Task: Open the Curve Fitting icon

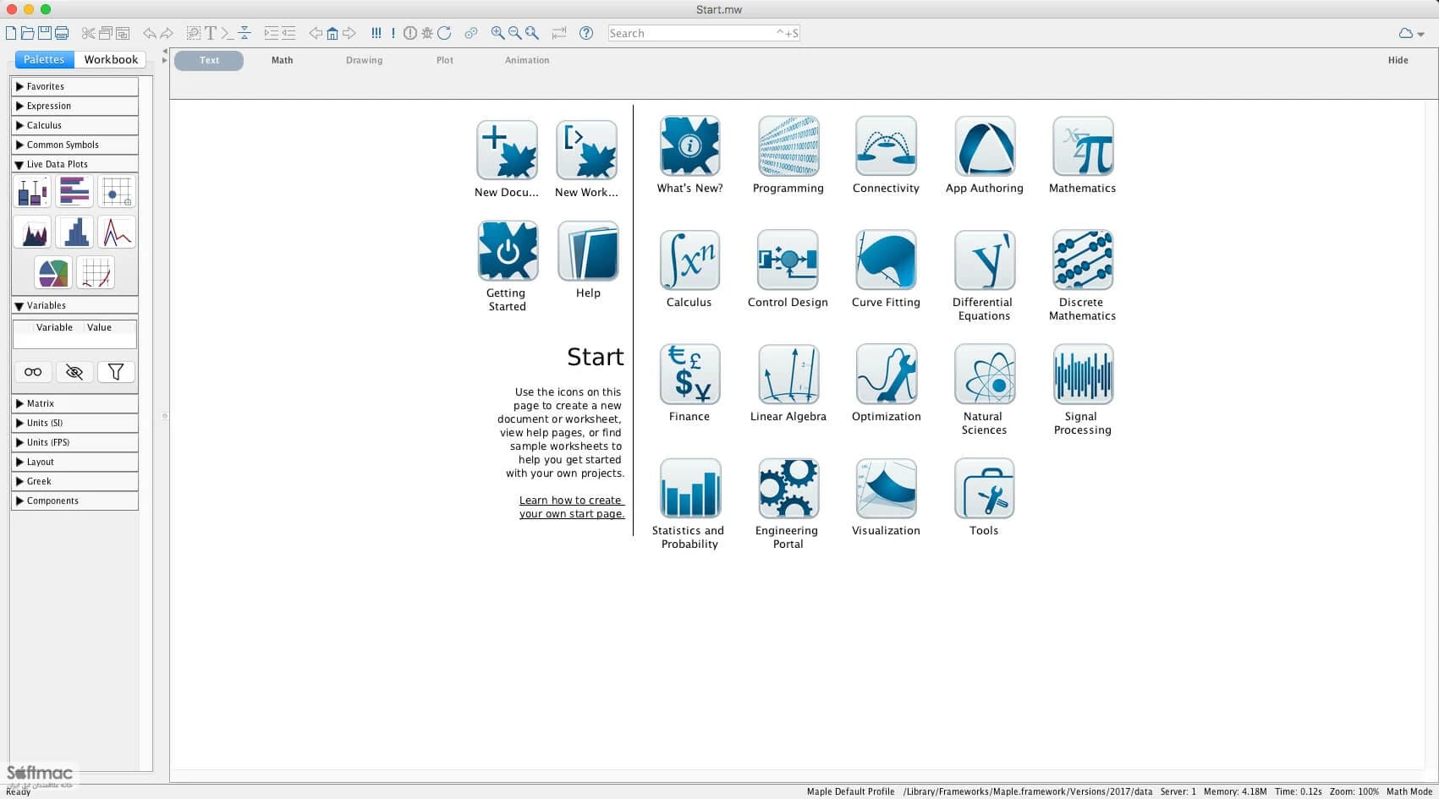Action: pyautogui.click(x=886, y=260)
